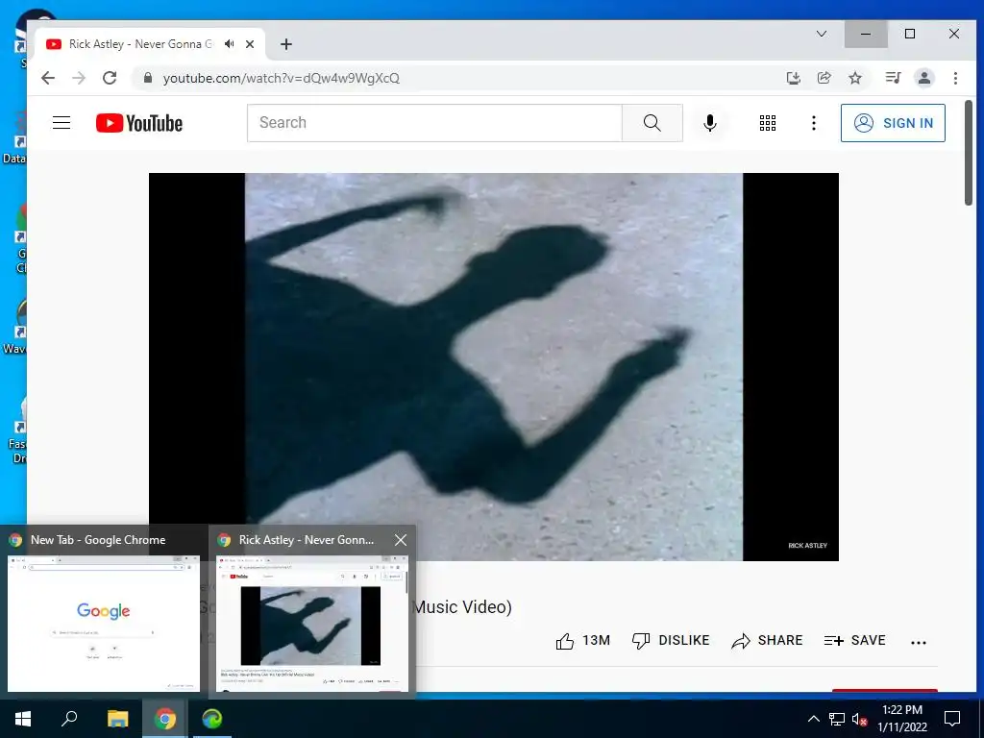Open Windows taskbar search
The width and height of the screenshot is (984, 738).
point(69,719)
